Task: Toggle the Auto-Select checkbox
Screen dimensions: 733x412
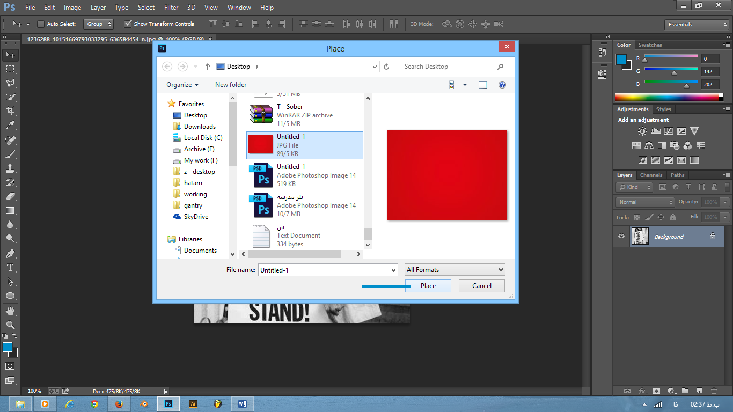Action: click(40, 24)
